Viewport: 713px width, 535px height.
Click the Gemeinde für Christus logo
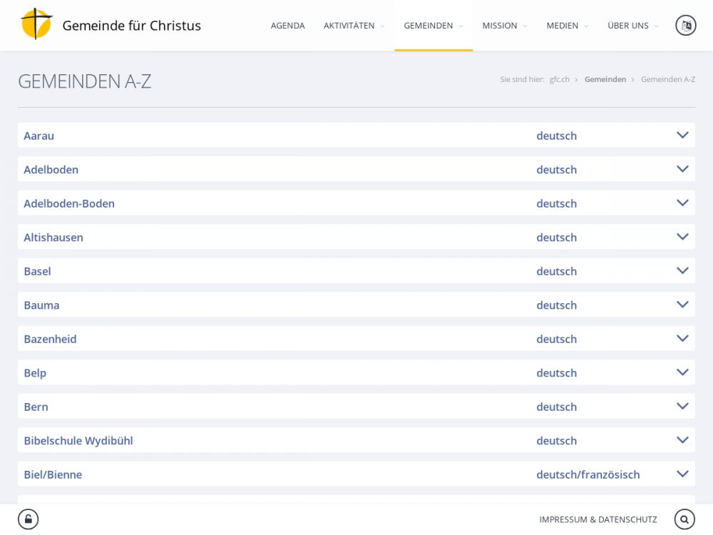click(37, 24)
